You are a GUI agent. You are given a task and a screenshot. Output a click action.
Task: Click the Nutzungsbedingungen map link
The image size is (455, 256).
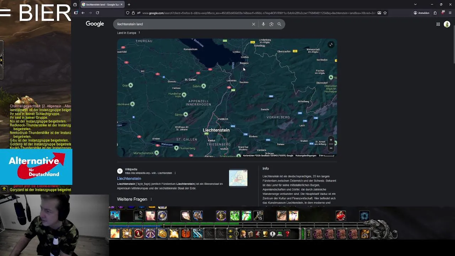coord(306,156)
